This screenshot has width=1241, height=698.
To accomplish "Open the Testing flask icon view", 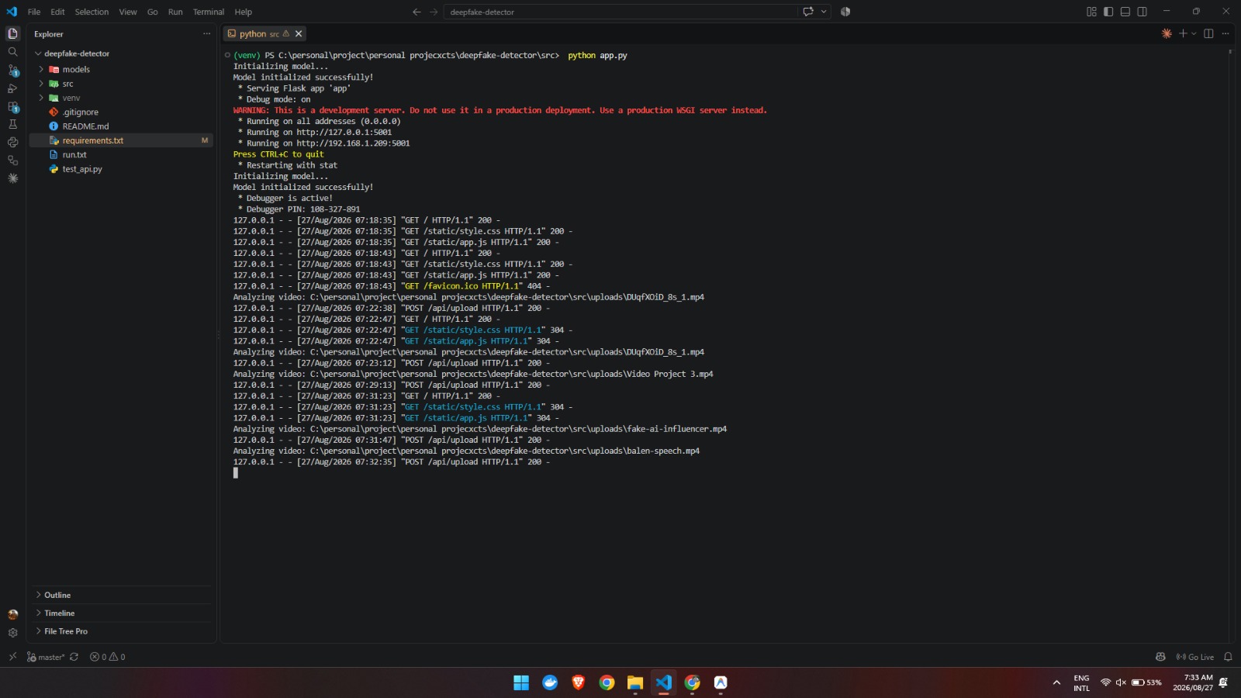I will click(x=12, y=124).
